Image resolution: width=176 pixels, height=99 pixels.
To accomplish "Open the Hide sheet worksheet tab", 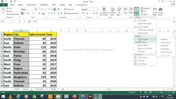I will tap(39, 89).
